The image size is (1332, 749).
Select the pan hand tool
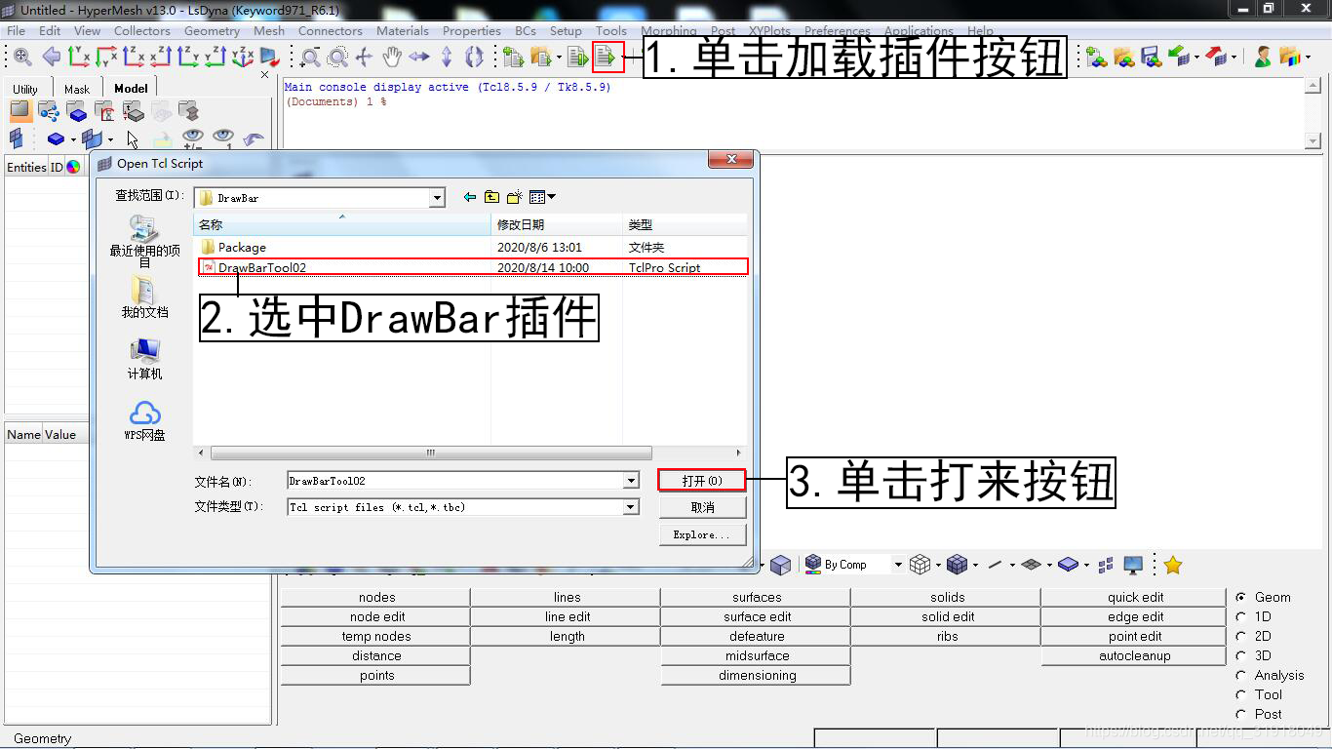[x=392, y=58]
